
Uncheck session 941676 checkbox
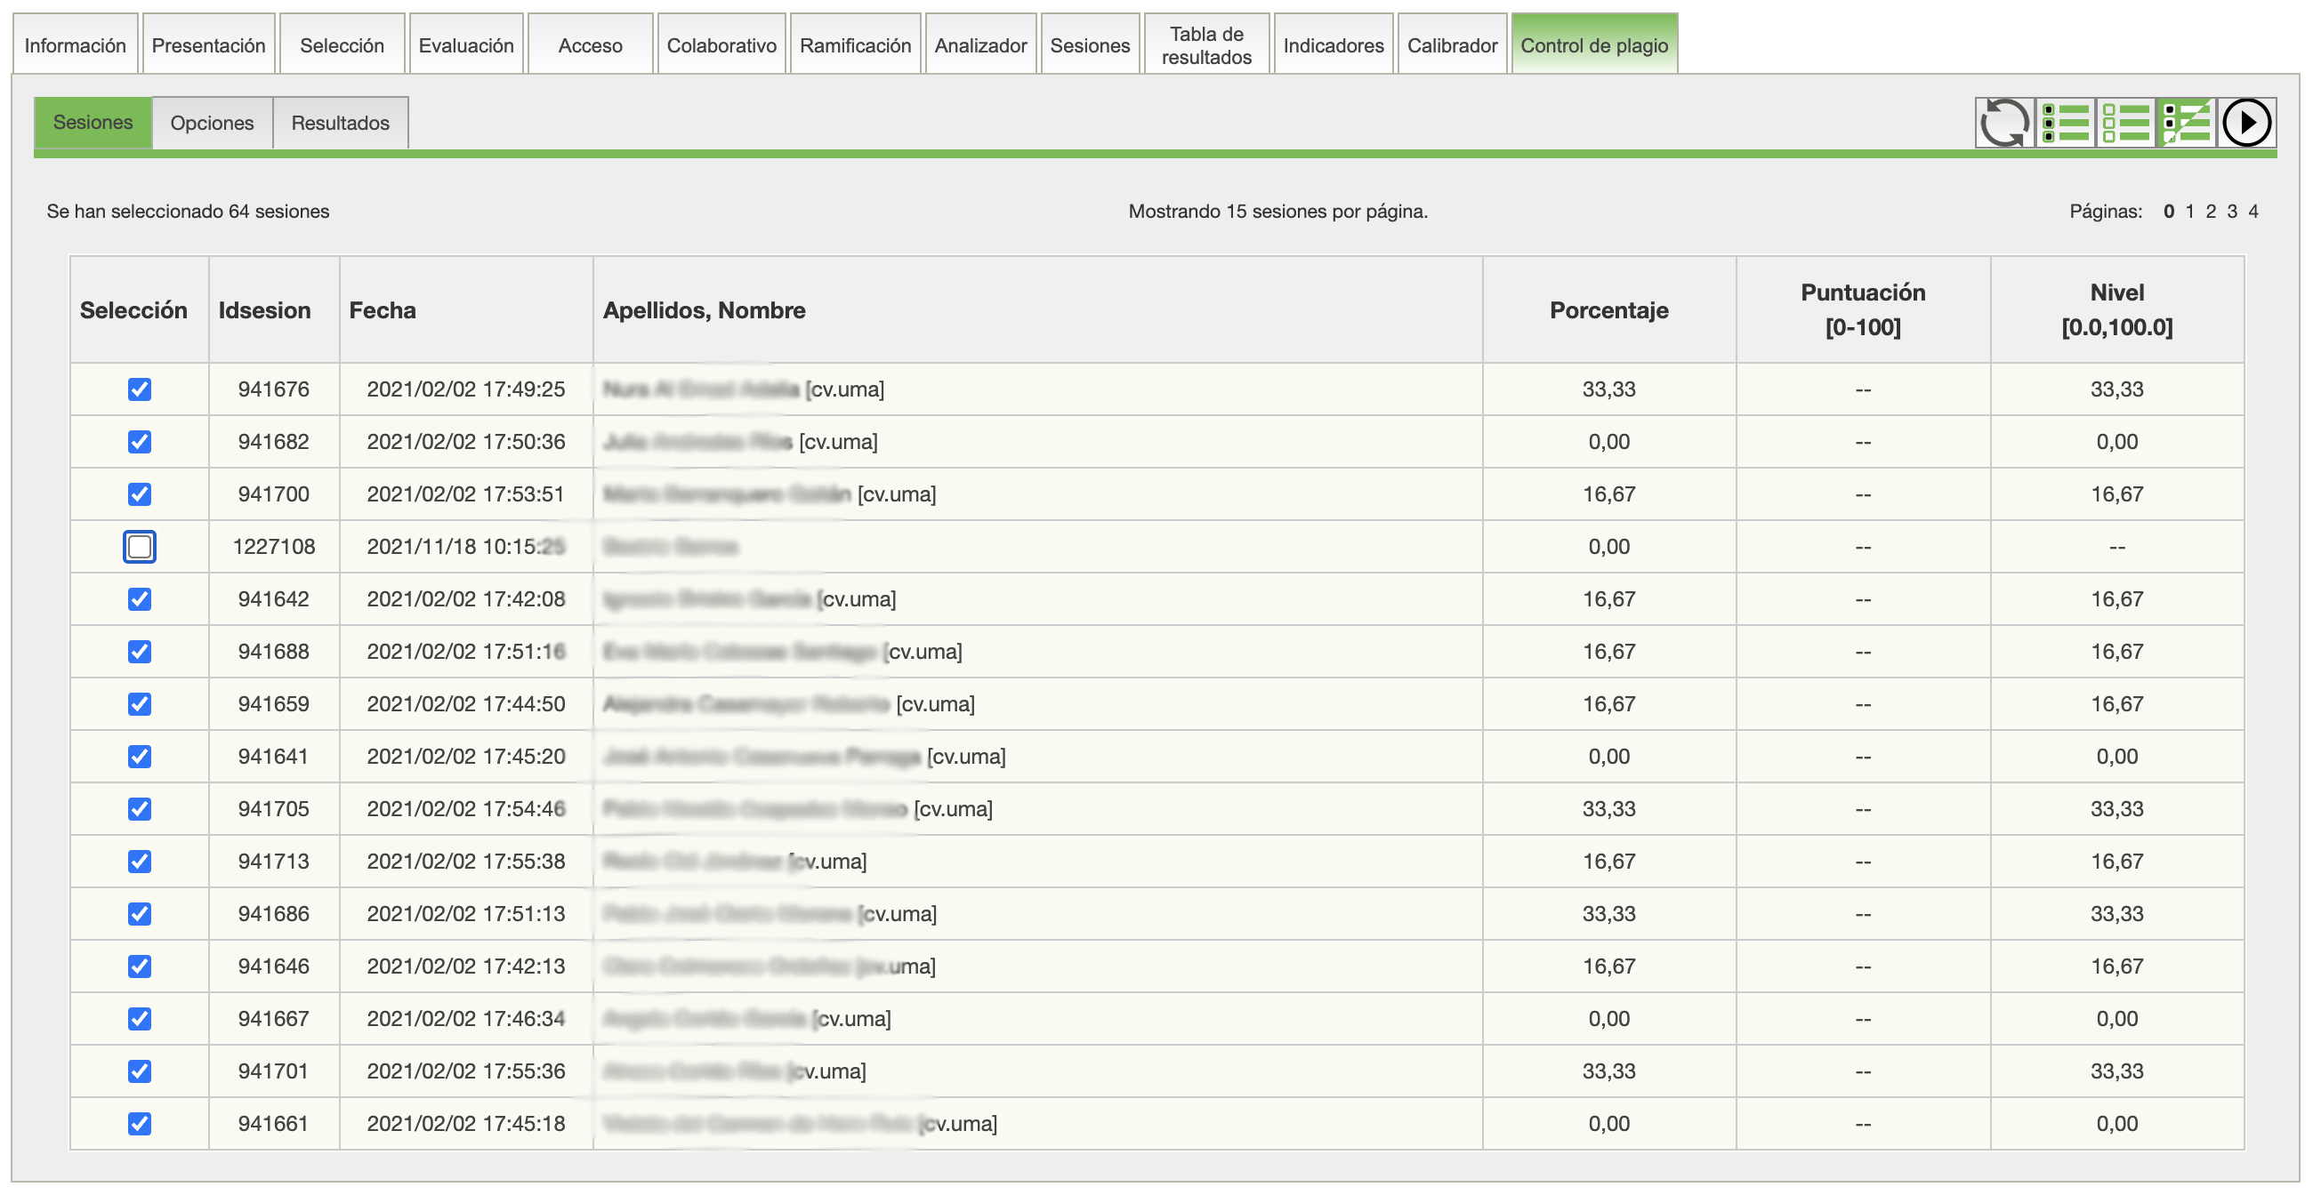point(139,389)
